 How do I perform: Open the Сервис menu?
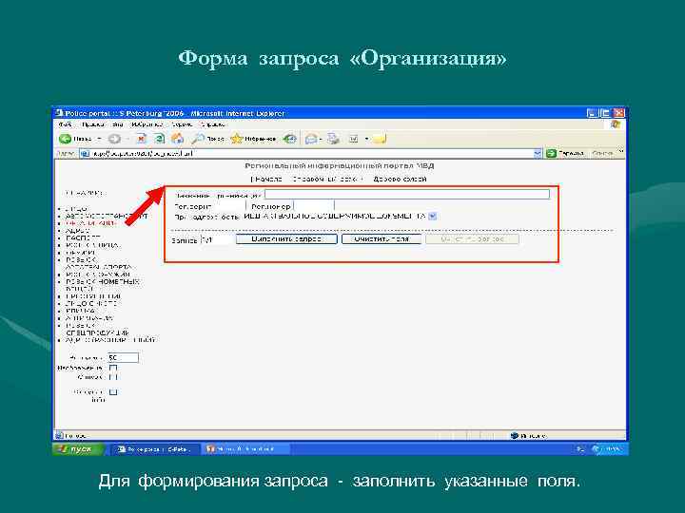click(x=182, y=124)
